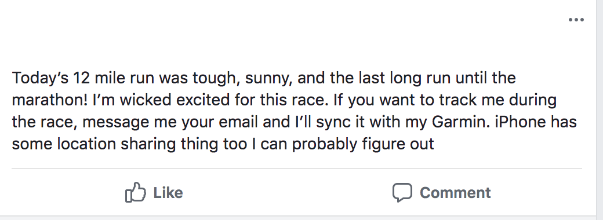
Task: Open the three-dot post options menu
Action: tap(576, 20)
